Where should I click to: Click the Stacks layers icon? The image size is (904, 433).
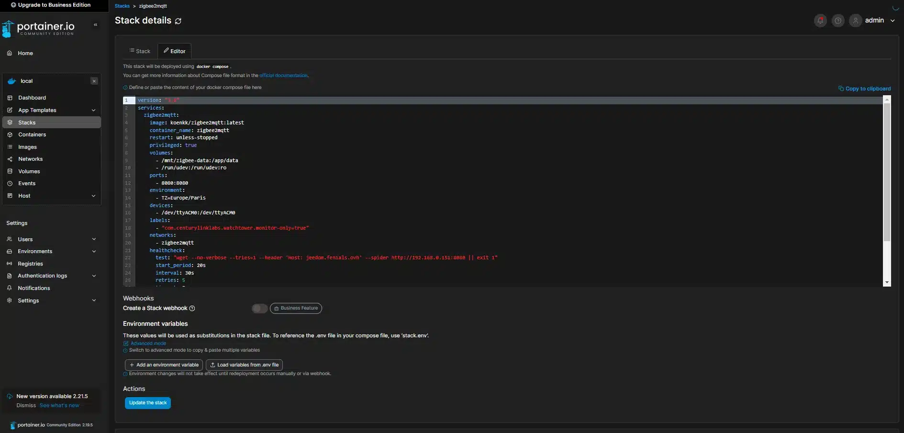click(x=10, y=122)
